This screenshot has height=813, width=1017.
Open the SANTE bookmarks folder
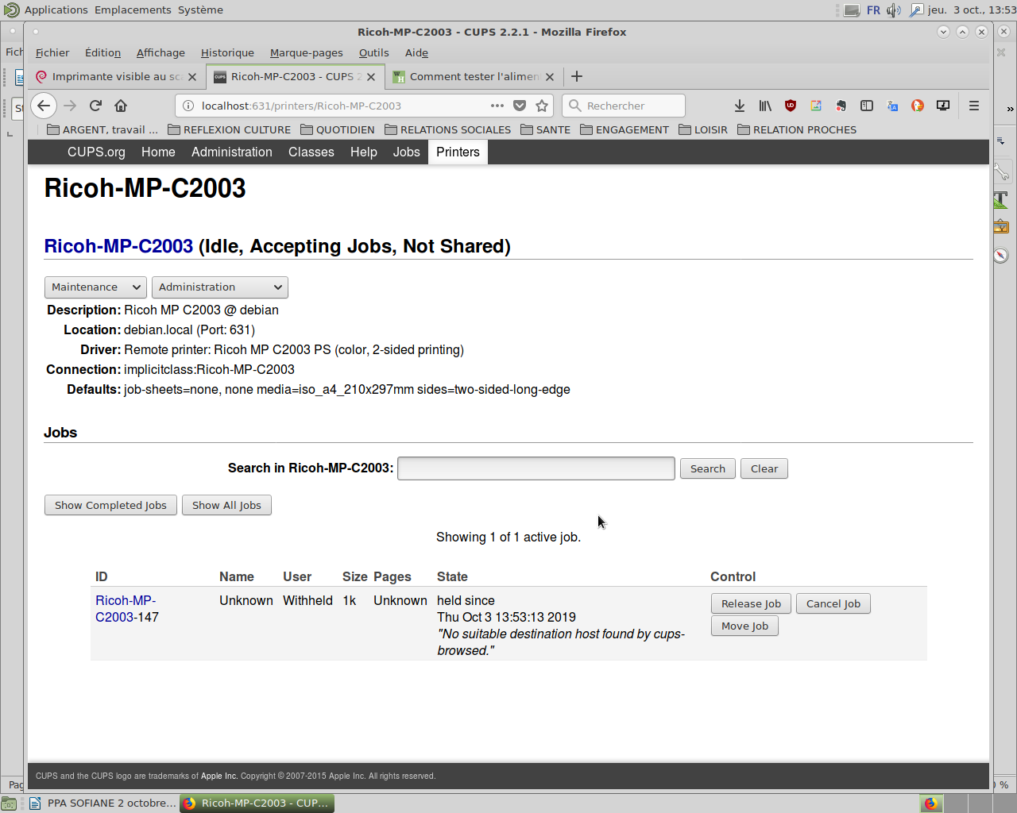pyautogui.click(x=546, y=129)
